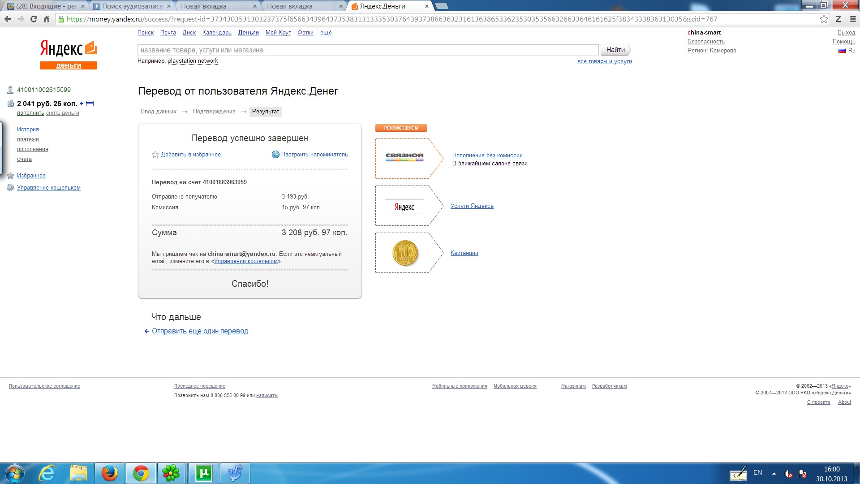Screen dimensions: 860x484
Task: Open Фотки link
Action: click(x=305, y=33)
